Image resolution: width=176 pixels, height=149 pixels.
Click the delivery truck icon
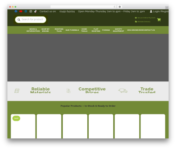click(123, 91)
